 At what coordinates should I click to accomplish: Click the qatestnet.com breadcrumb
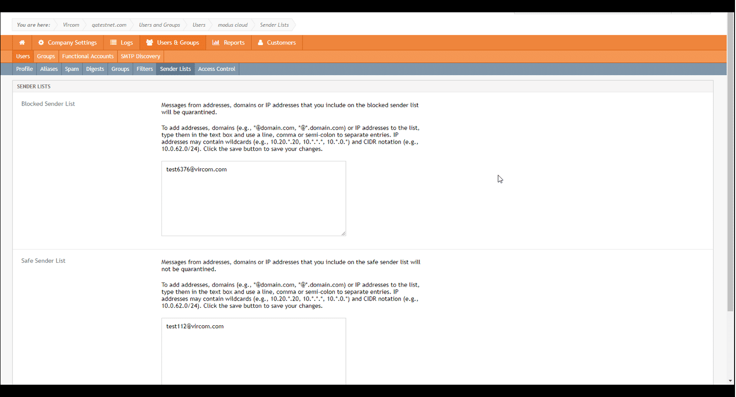[x=109, y=25]
